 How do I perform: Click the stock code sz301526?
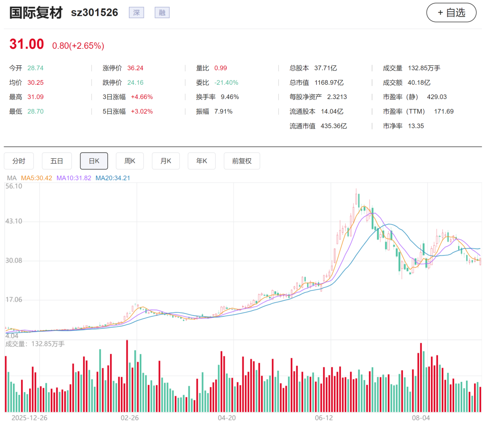94,13
